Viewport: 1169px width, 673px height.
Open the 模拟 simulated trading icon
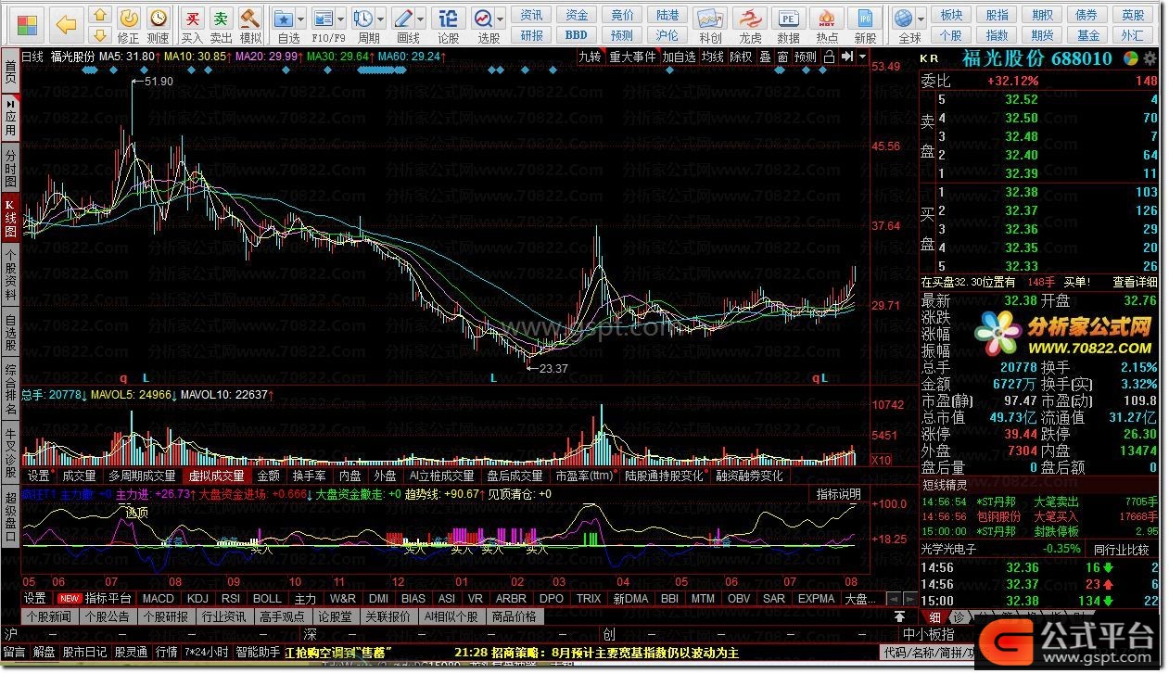coord(250,25)
